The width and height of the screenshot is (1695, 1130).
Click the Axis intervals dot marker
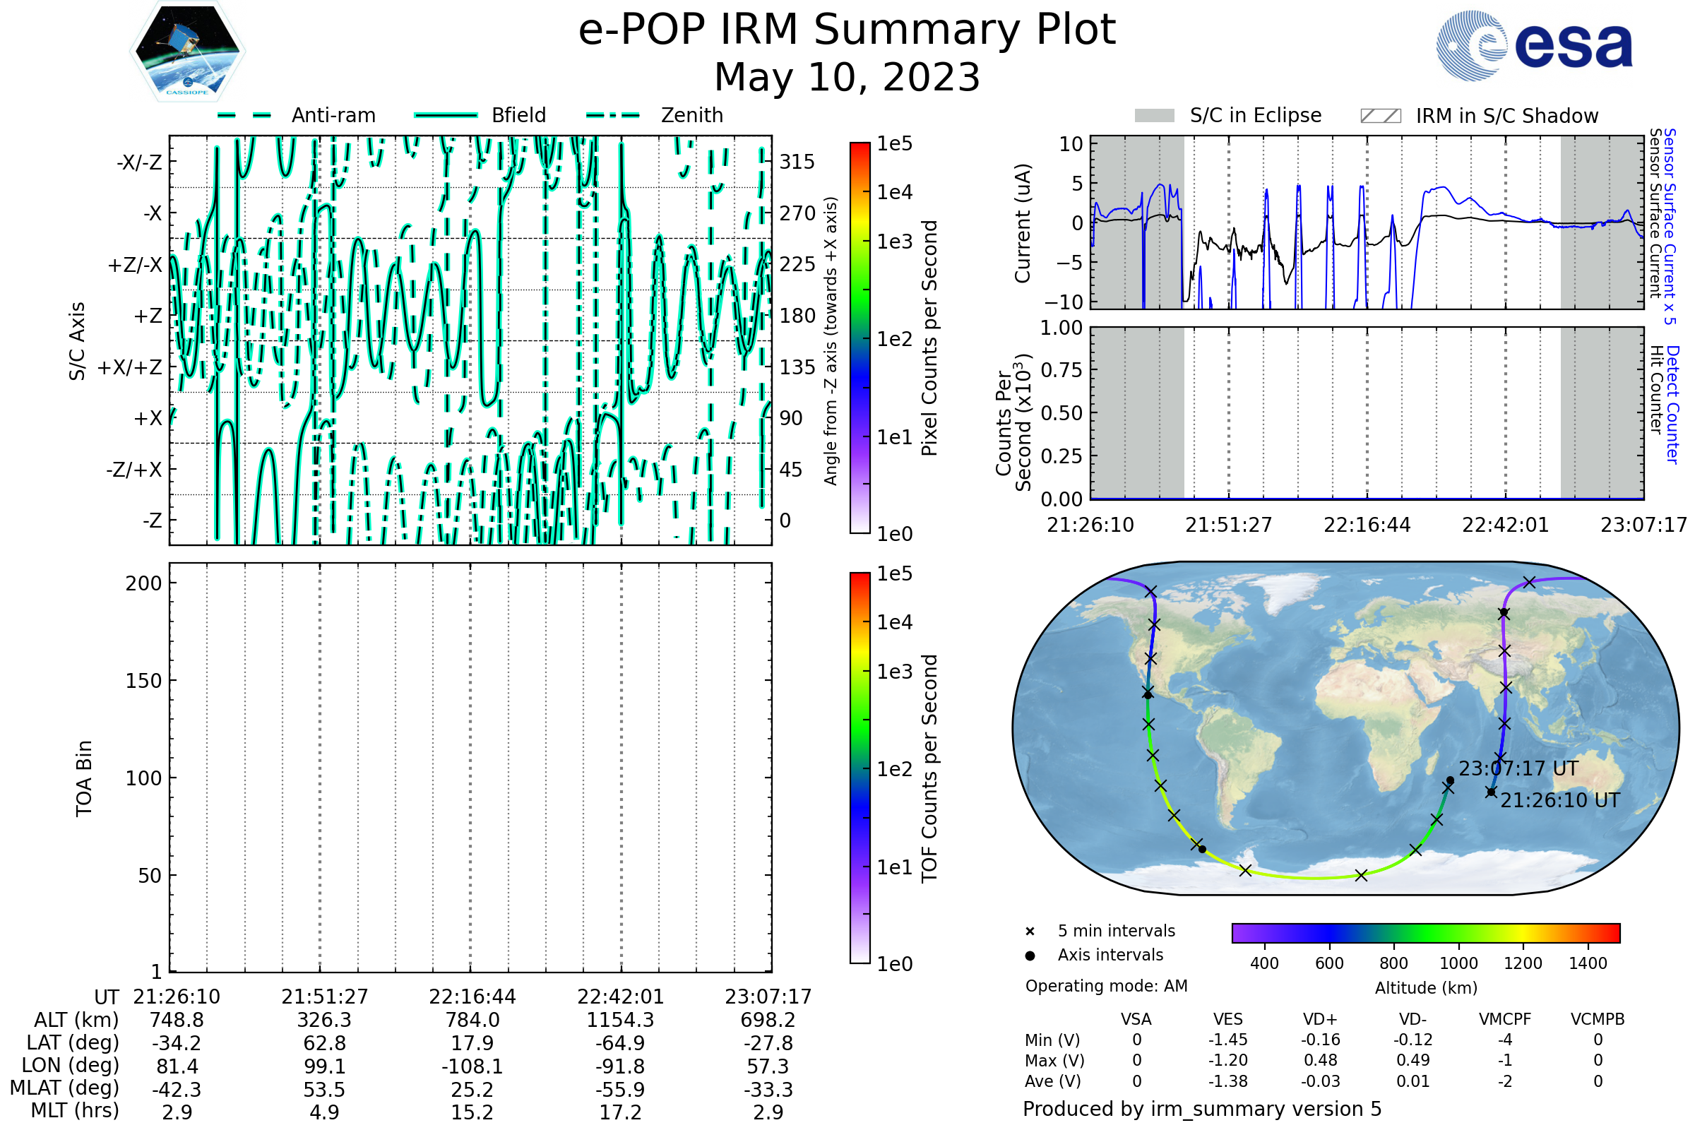click(1030, 956)
